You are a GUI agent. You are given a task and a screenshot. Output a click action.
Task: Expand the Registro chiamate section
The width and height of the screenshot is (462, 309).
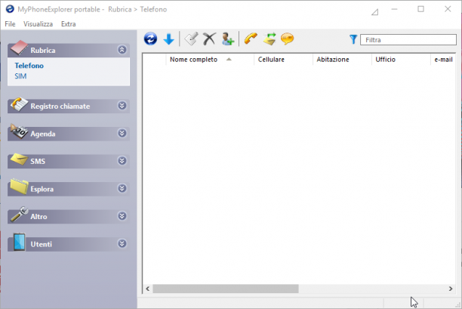[x=122, y=106]
